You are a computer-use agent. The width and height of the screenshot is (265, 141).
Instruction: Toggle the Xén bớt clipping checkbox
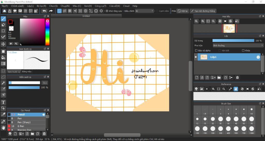220,50
